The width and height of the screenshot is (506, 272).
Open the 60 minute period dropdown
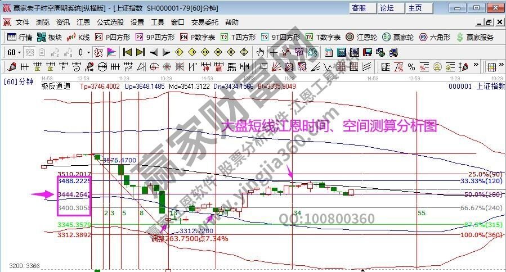tap(14, 52)
